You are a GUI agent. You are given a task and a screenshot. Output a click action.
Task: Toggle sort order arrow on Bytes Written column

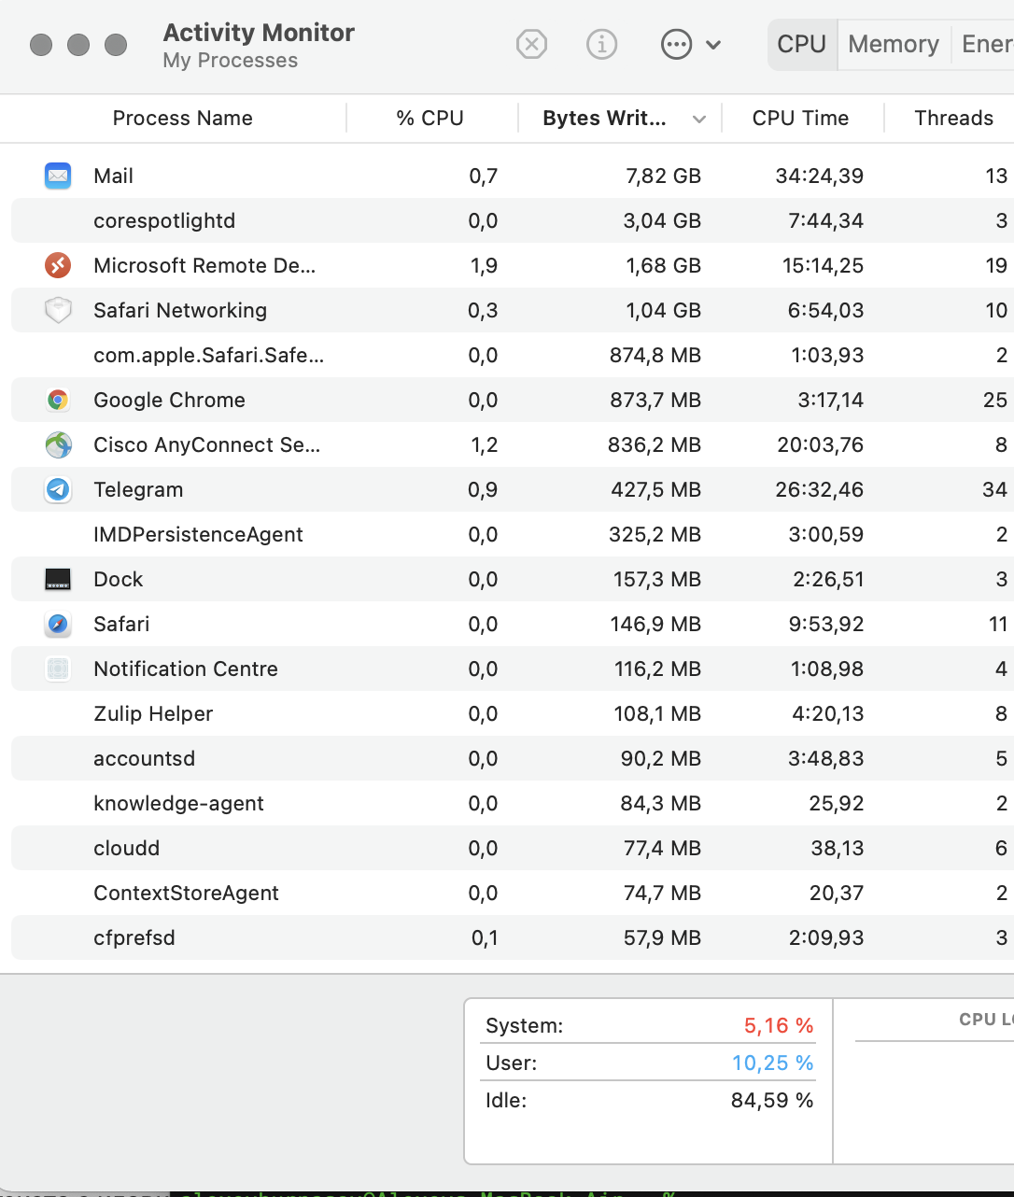[x=699, y=119]
